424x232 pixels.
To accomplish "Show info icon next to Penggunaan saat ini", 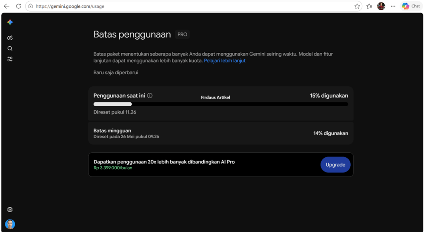I will click(x=150, y=96).
